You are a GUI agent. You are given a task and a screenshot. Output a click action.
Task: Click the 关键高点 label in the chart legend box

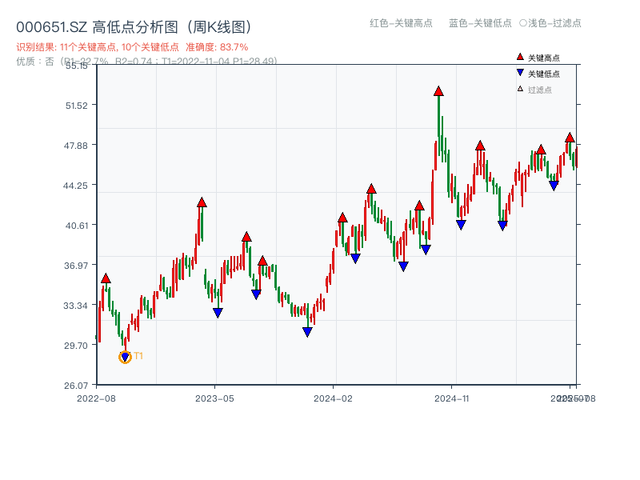pyautogui.click(x=544, y=58)
